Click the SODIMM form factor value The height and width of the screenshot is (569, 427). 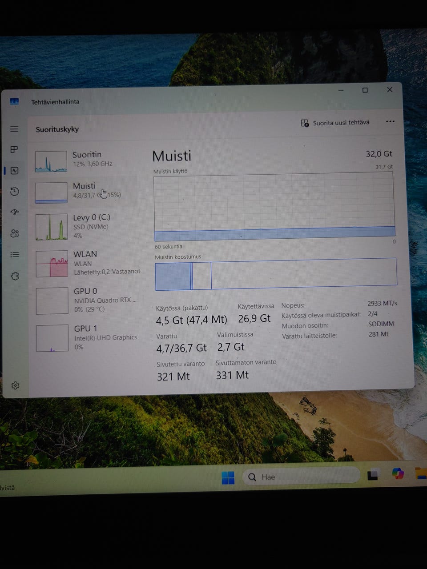(381, 324)
